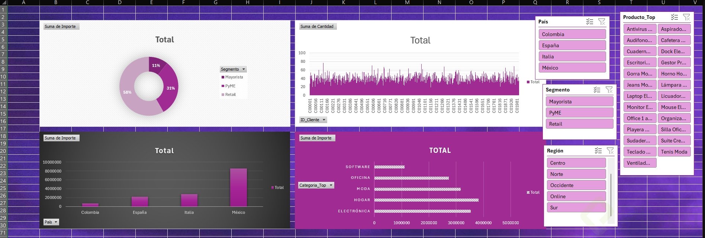Toggle multi-select in Segmento slicer

(x=597, y=90)
